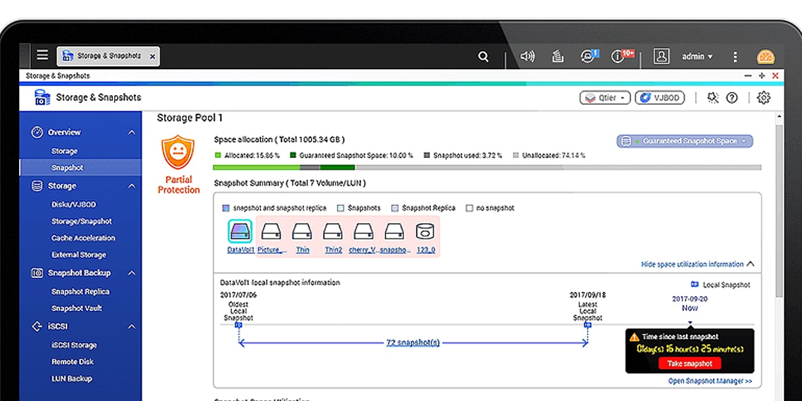Select the 123_0 LUN icon

click(x=424, y=232)
